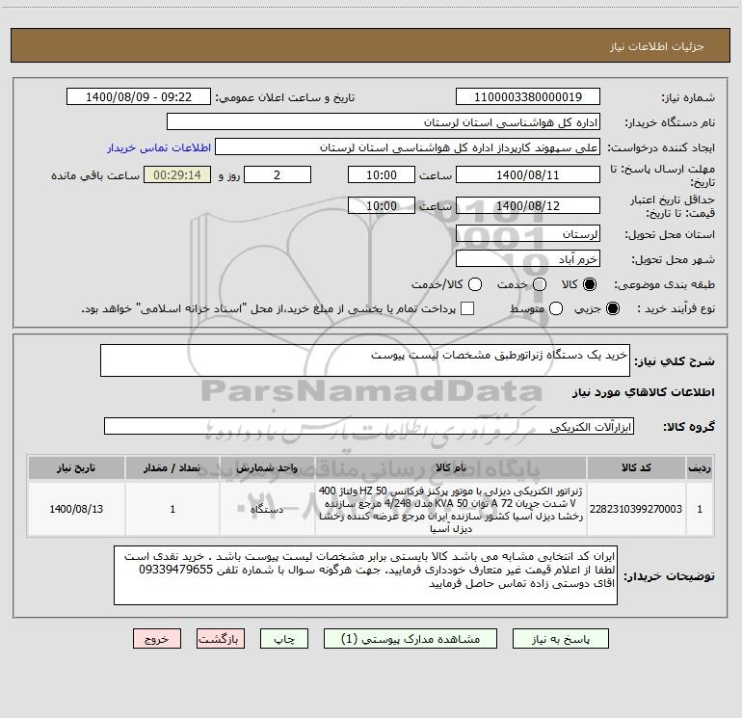
Task: Click the بازگشت back button
Action: [221, 639]
